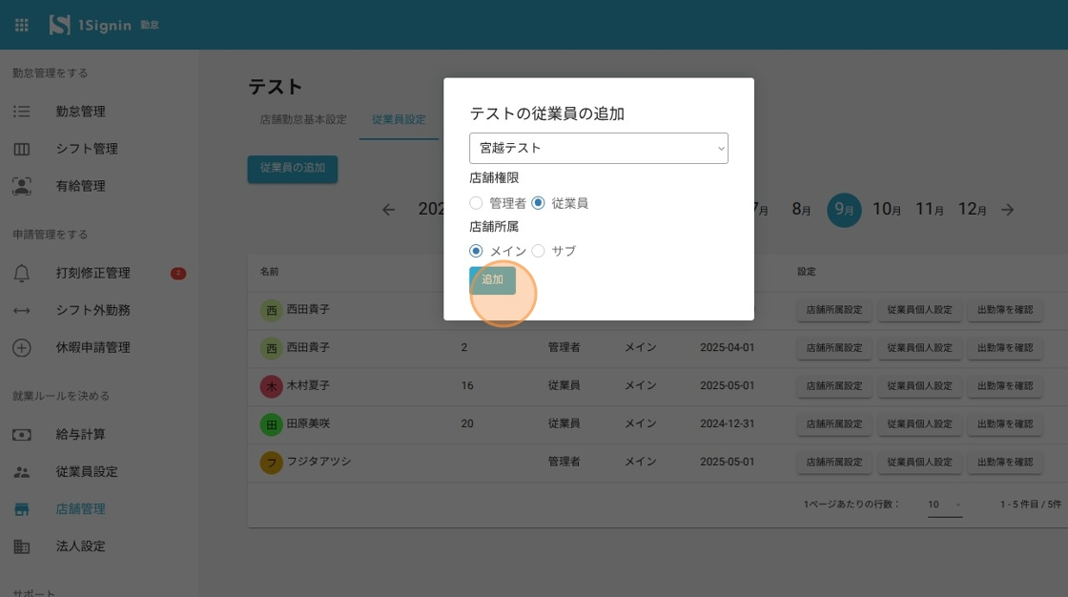Open 店舗管理 store icon
The height and width of the screenshot is (597, 1068).
[22, 509]
